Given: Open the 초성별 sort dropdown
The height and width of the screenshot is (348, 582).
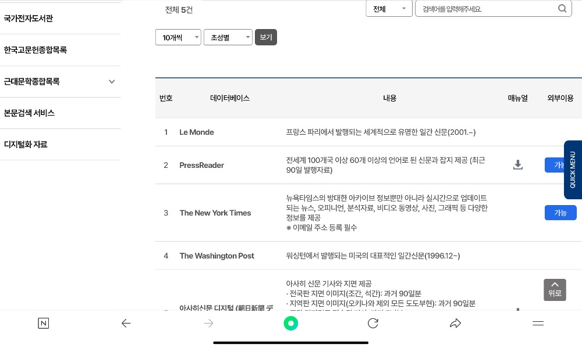Looking at the screenshot, I should (x=228, y=37).
